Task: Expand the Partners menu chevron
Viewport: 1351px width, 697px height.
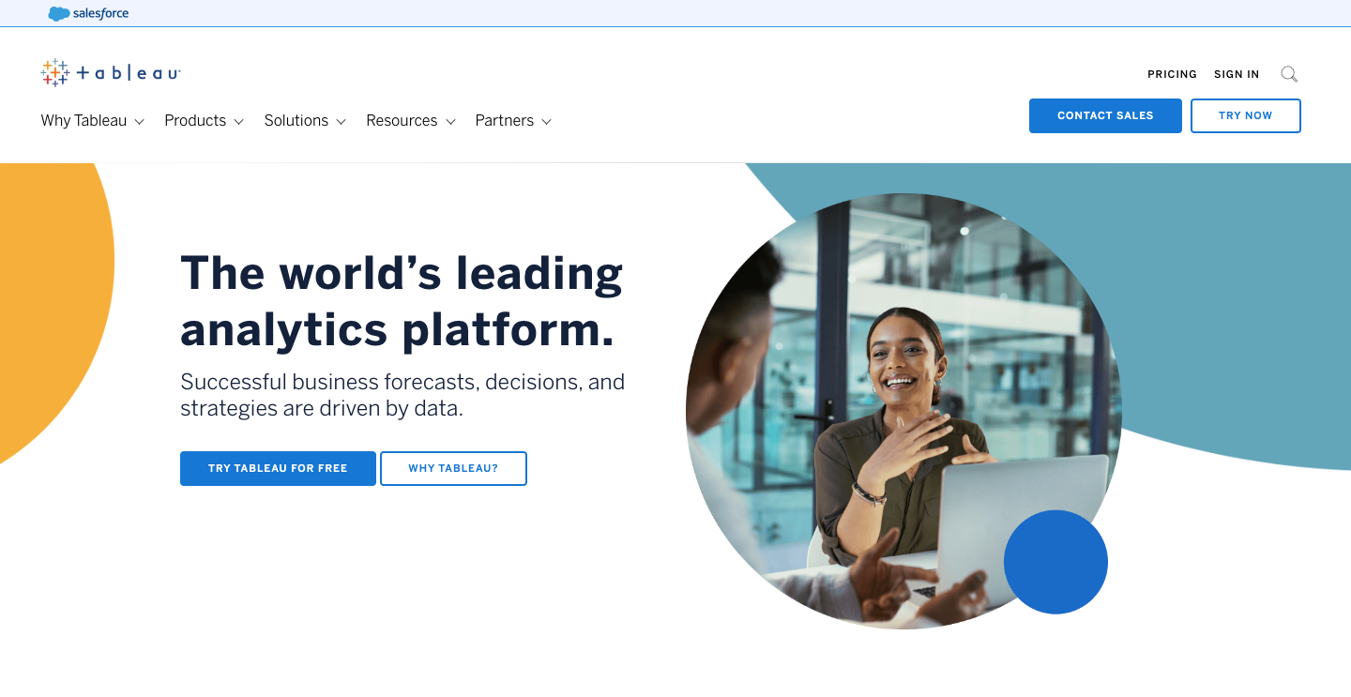Action: [546, 121]
